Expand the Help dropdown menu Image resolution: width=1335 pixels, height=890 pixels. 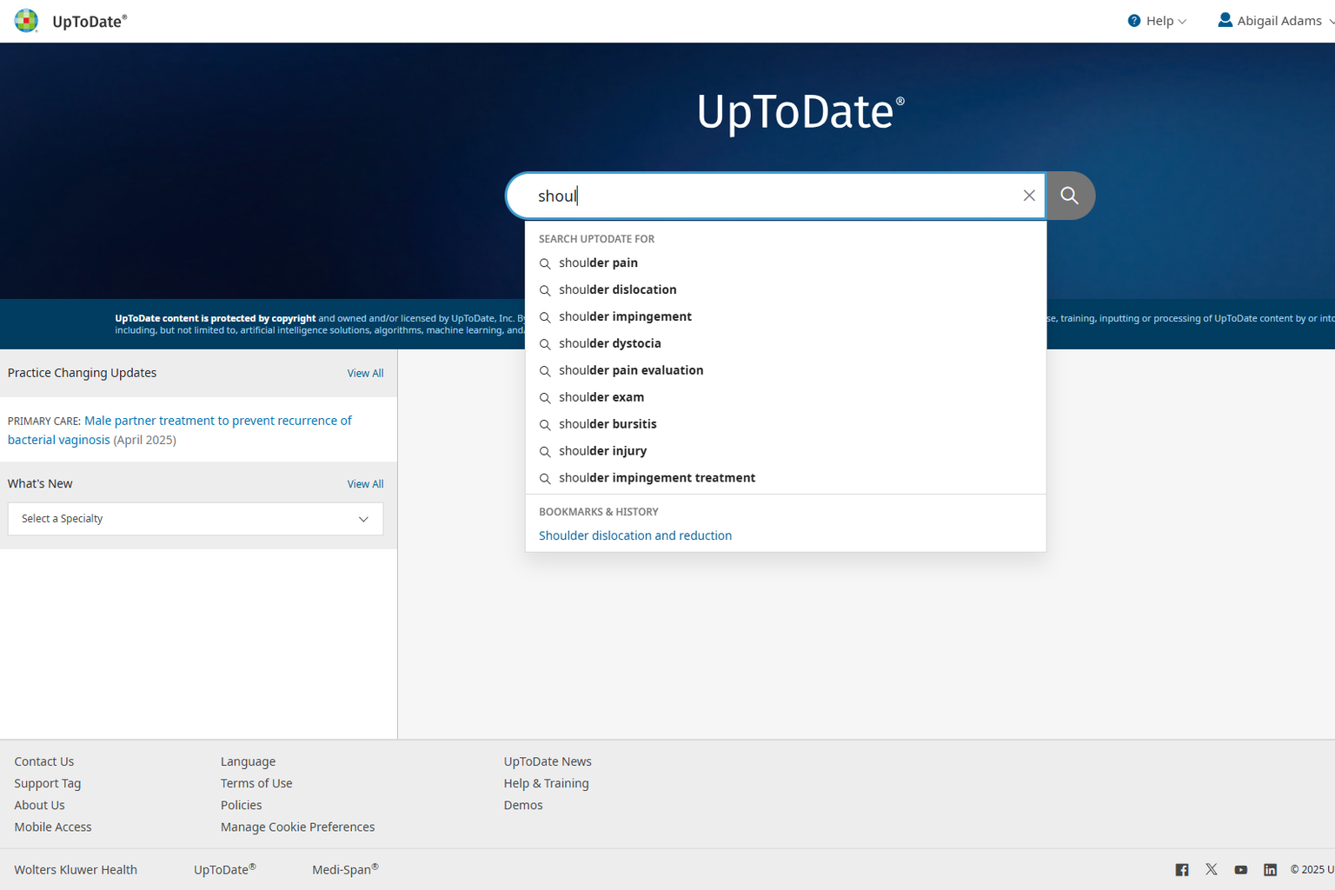click(x=1158, y=21)
